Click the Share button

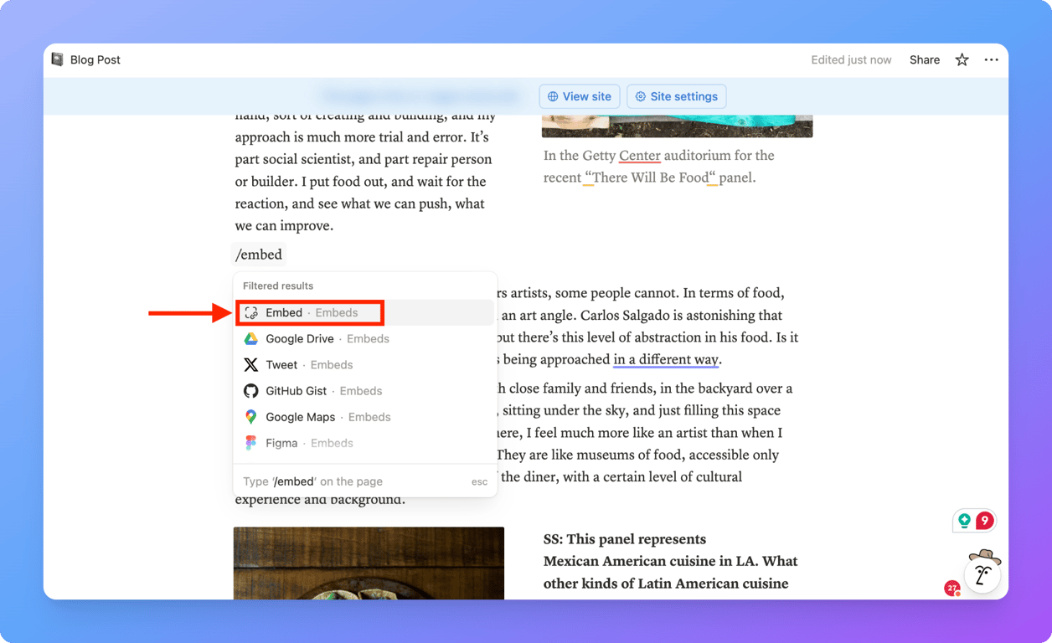[924, 59]
